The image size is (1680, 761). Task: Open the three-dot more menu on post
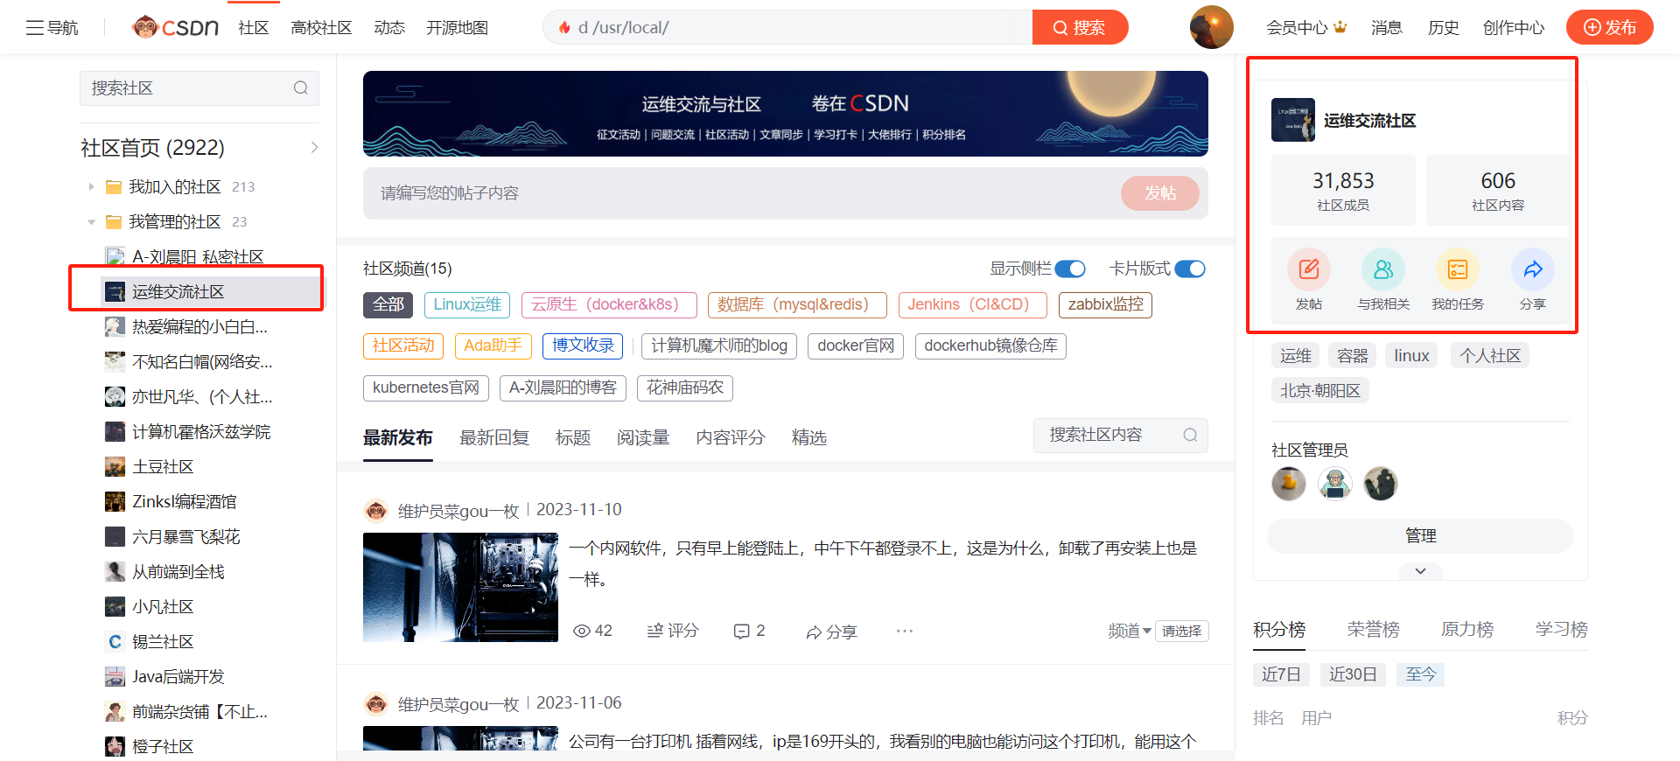coord(905,631)
